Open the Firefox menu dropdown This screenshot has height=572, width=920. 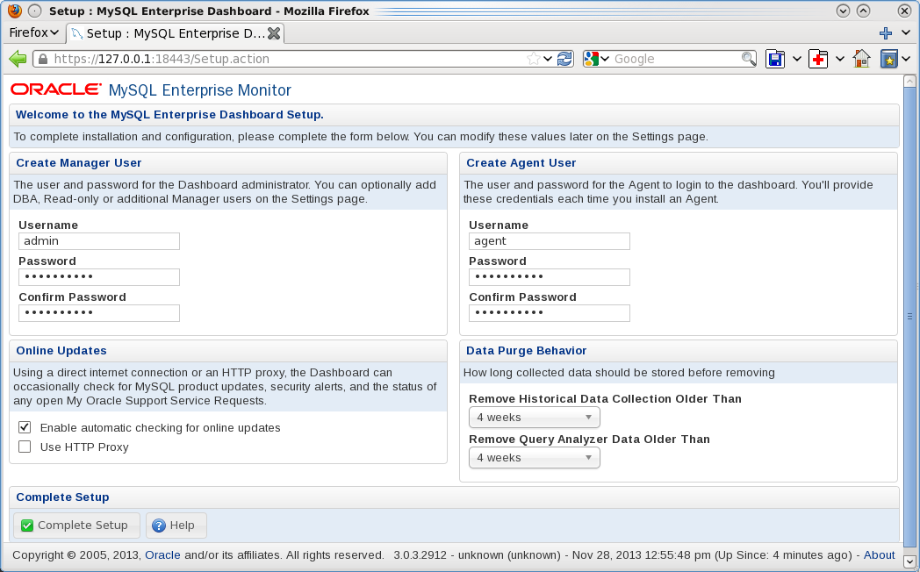point(34,32)
